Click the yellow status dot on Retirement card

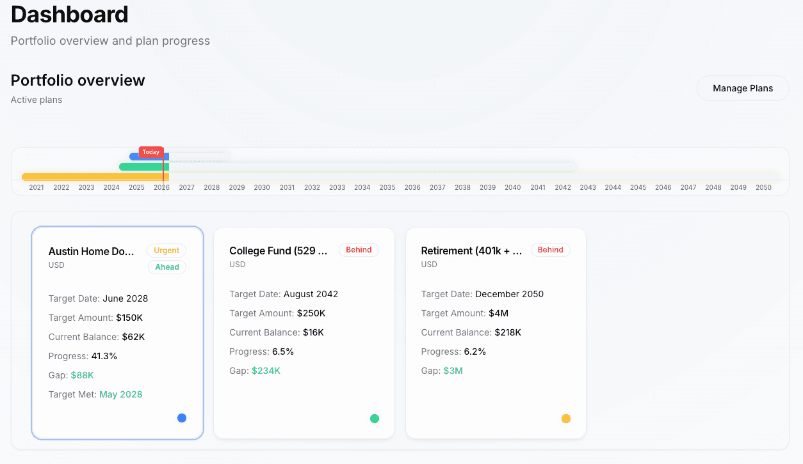[x=566, y=418]
